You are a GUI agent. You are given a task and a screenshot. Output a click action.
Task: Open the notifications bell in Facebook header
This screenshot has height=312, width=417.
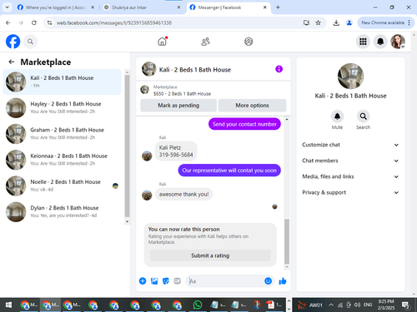click(x=380, y=42)
